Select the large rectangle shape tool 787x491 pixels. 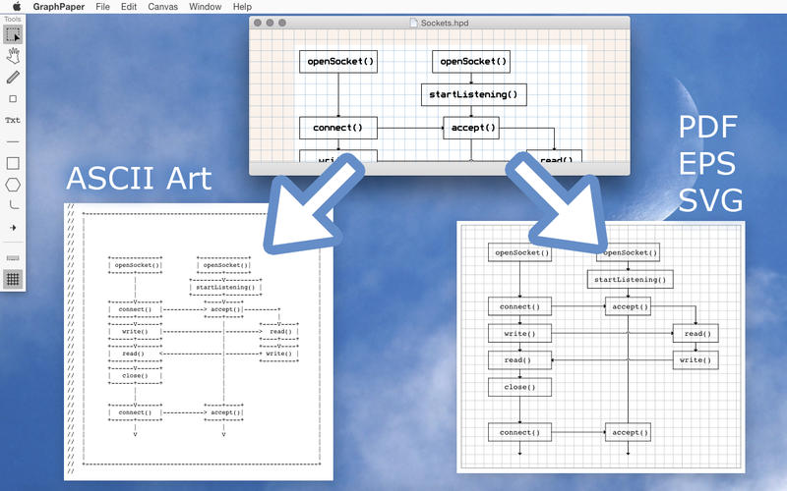(13, 163)
